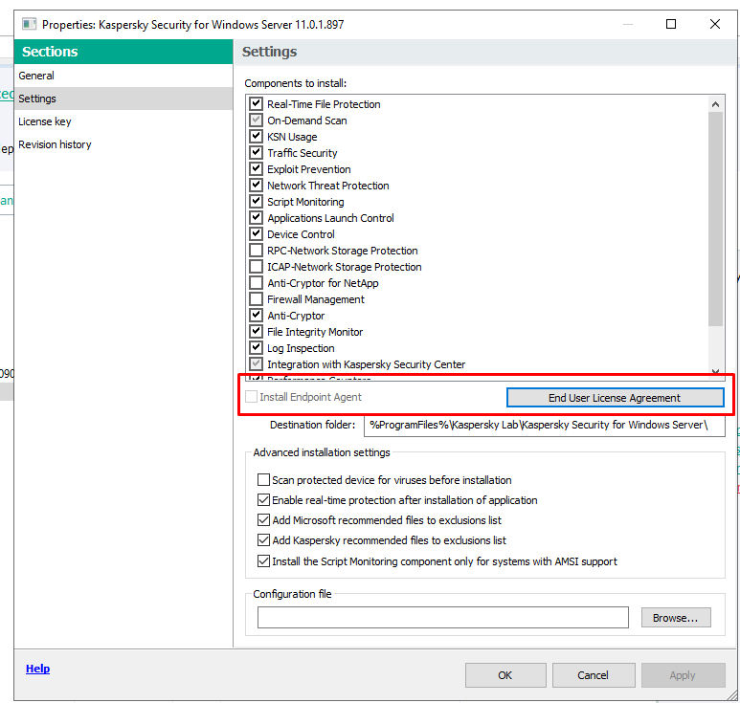Enable RPC-Network Storage Protection
The width and height of the screenshot is (740, 703).
(x=256, y=250)
